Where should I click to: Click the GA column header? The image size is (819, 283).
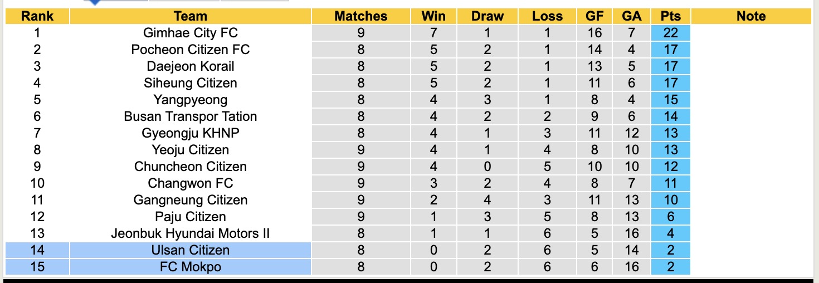[632, 16]
